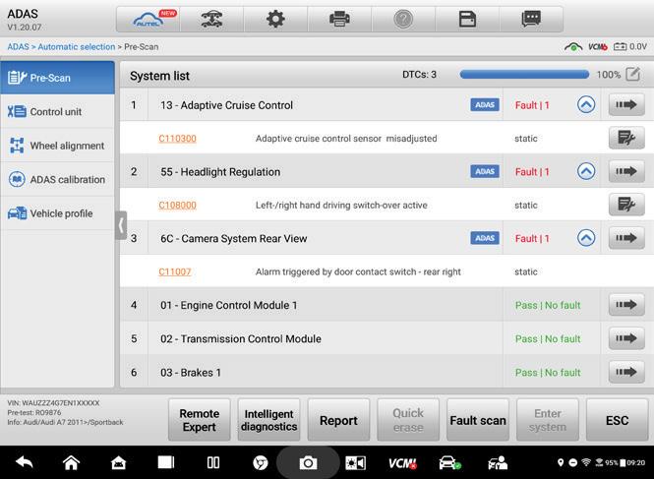Enter Headlight Regulation via arrow button
654x479 pixels.
tap(626, 171)
